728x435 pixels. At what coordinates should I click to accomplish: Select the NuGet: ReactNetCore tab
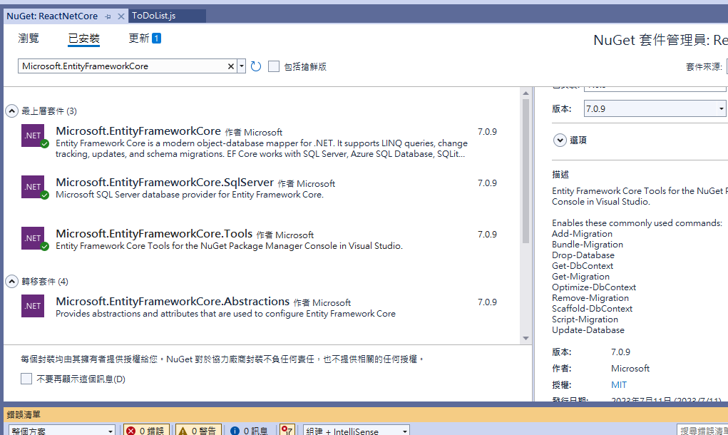coord(52,16)
